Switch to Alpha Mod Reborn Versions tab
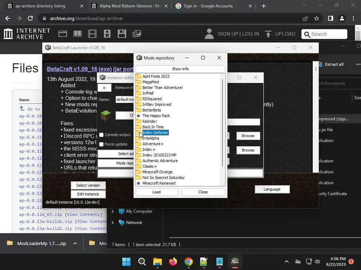The width and height of the screenshot is (361, 270). (130, 6)
